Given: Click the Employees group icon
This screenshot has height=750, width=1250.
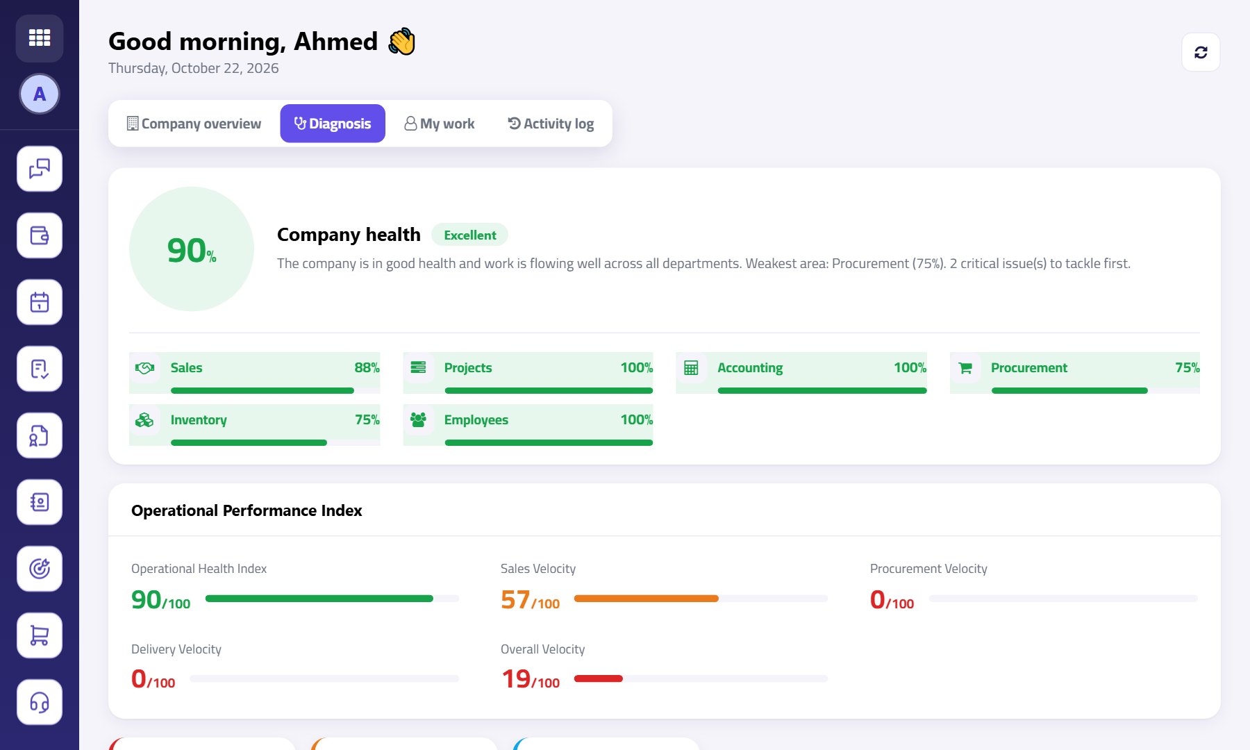Looking at the screenshot, I should tap(418, 419).
